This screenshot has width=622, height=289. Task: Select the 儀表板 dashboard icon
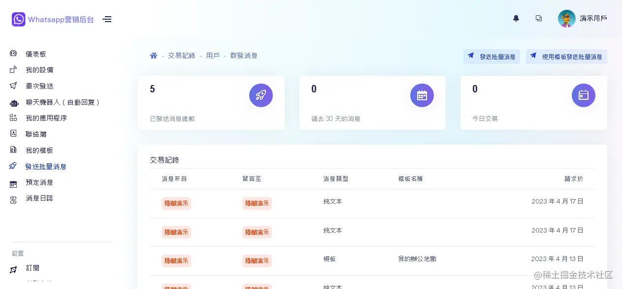[13, 54]
